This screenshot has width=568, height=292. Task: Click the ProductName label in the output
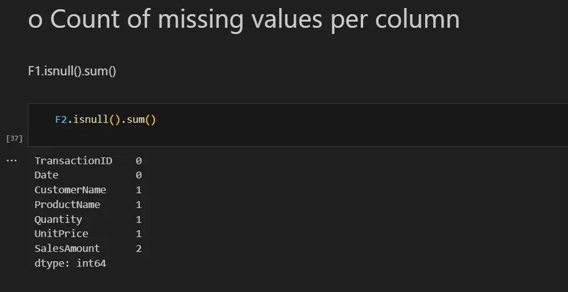(x=67, y=204)
